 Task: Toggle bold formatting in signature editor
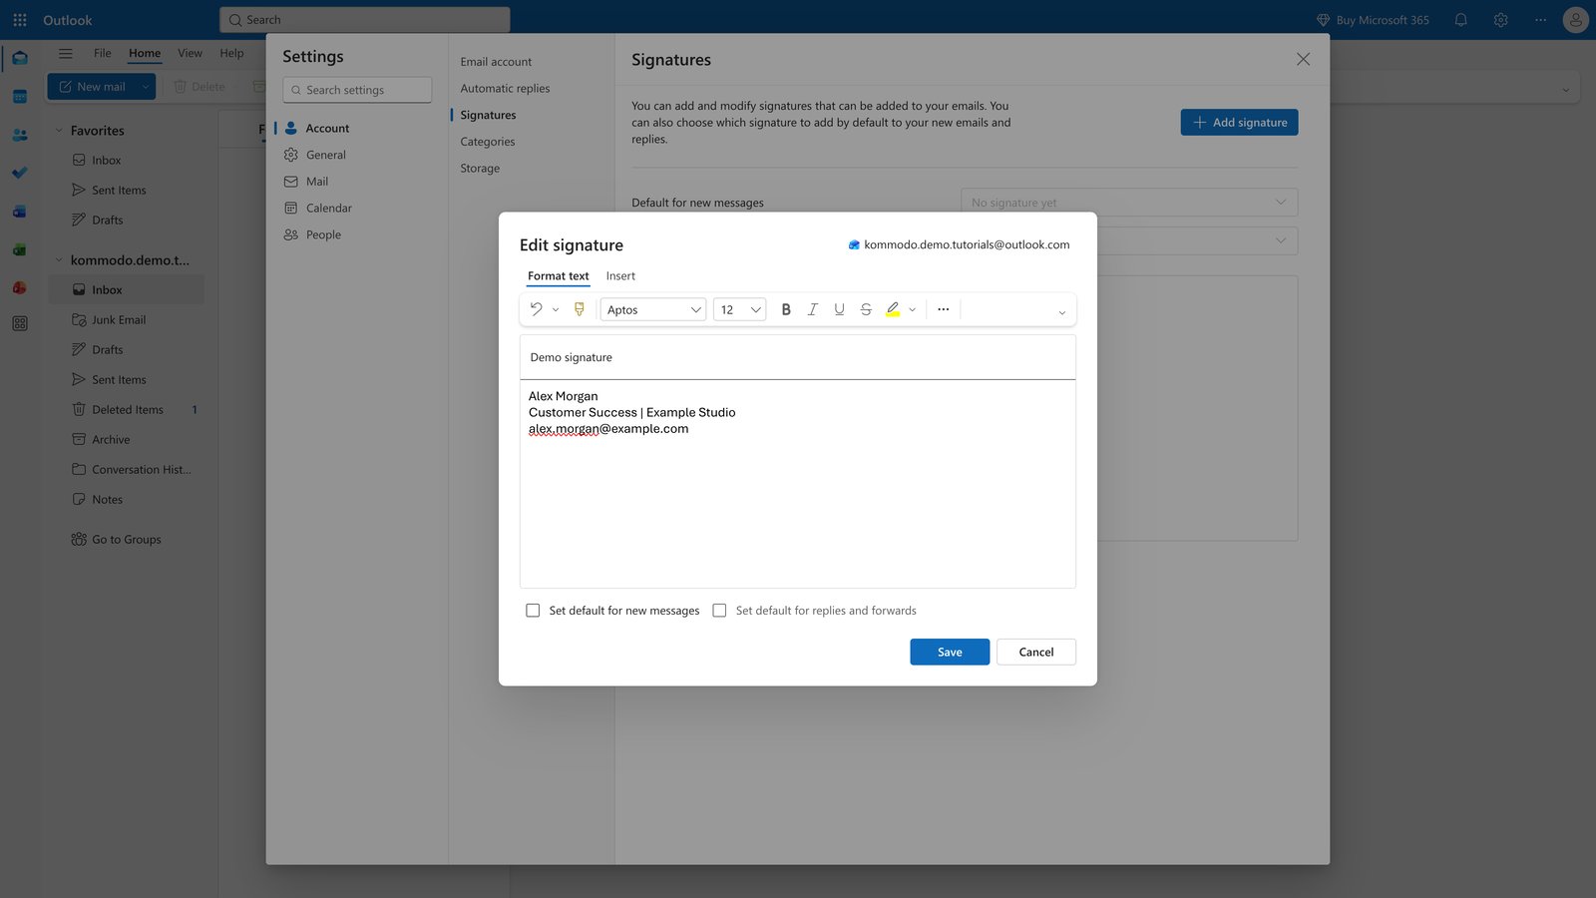786,309
